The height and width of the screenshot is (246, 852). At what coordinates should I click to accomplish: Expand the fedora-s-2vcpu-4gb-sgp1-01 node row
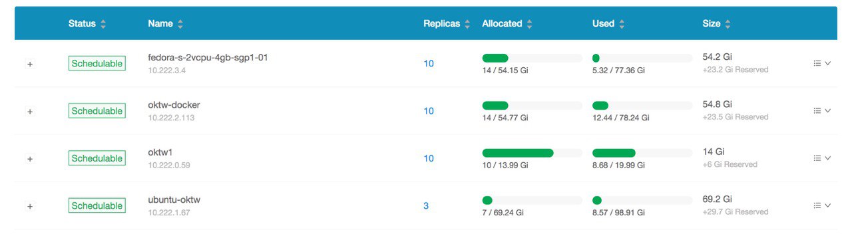click(x=30, y=64)
